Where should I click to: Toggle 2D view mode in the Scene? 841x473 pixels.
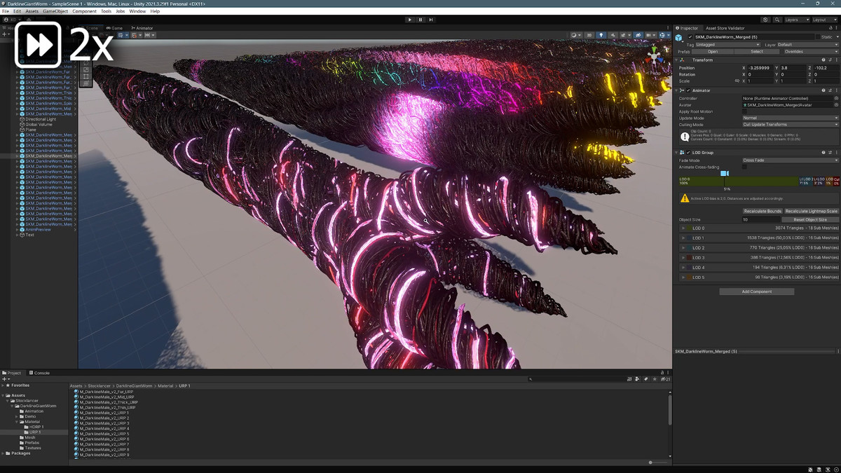[589, 35]
